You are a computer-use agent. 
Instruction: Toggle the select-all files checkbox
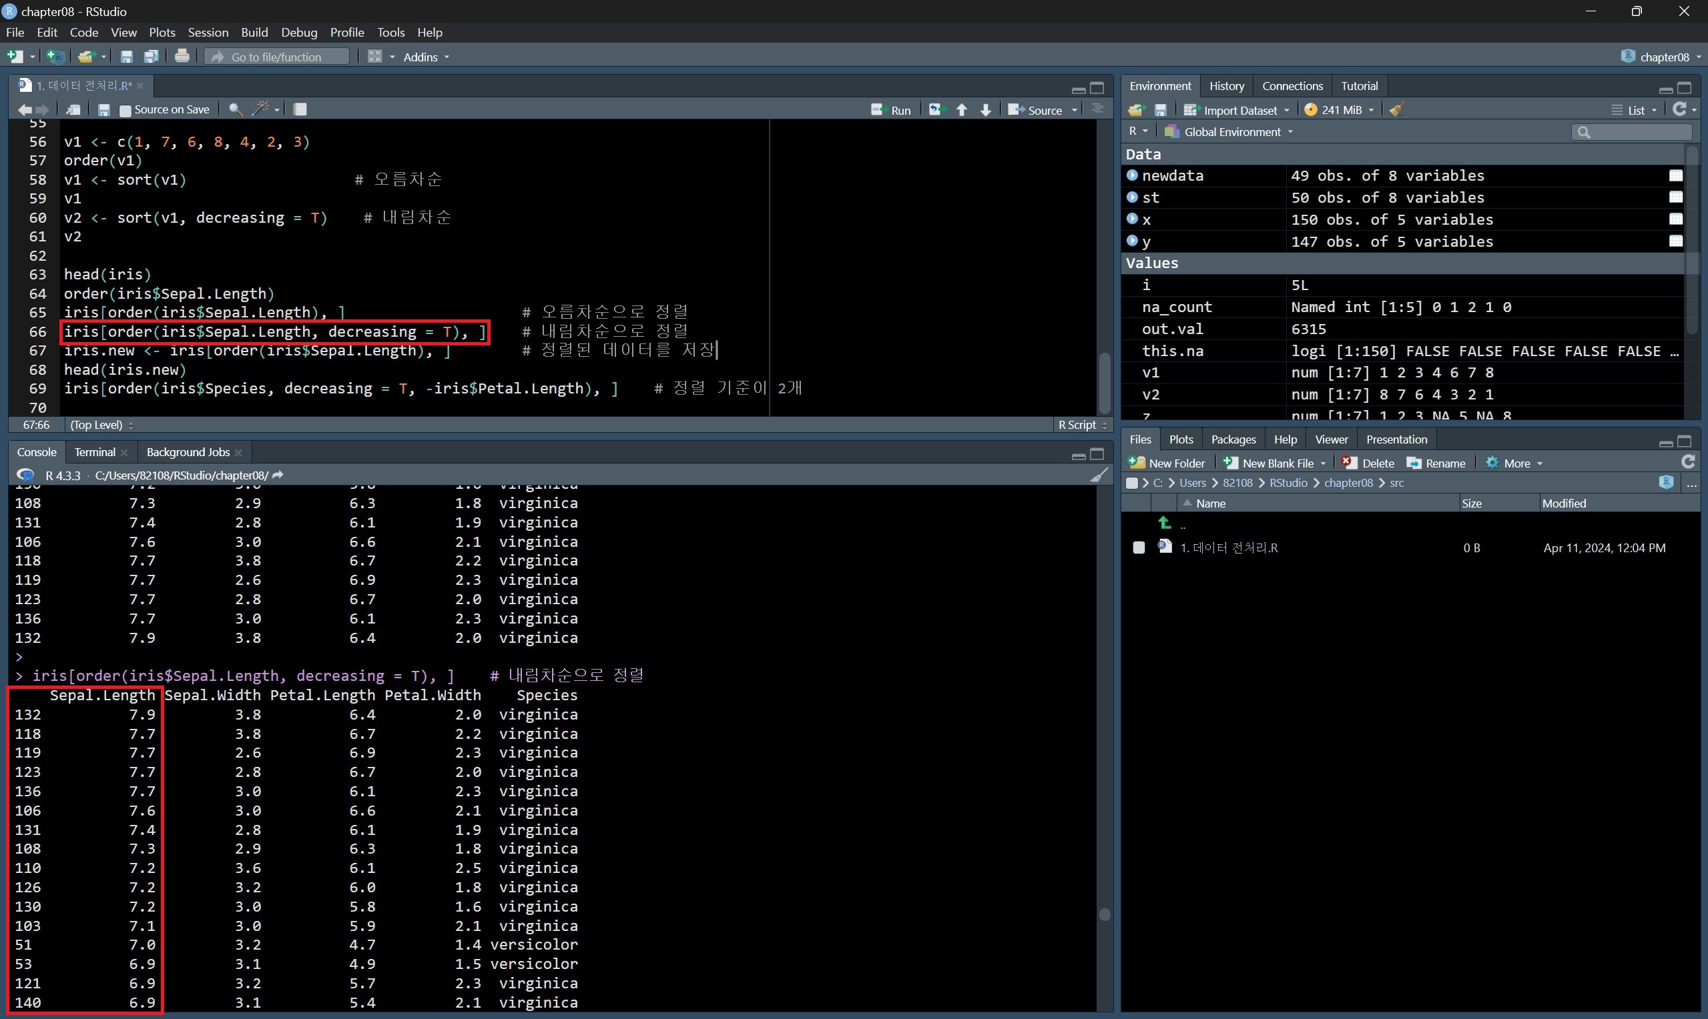tap(1131, 483)
